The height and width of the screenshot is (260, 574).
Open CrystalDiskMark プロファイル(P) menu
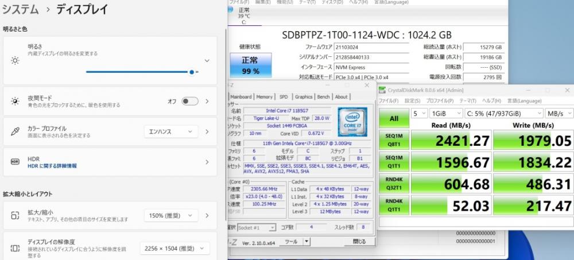pos(440,100)
